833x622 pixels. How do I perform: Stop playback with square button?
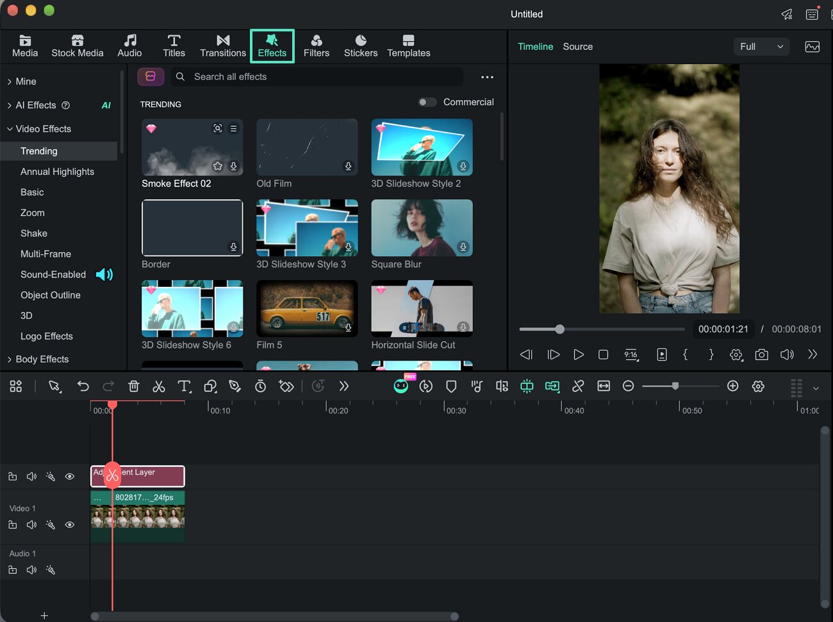pyautogui.click(x=603, y=354)
